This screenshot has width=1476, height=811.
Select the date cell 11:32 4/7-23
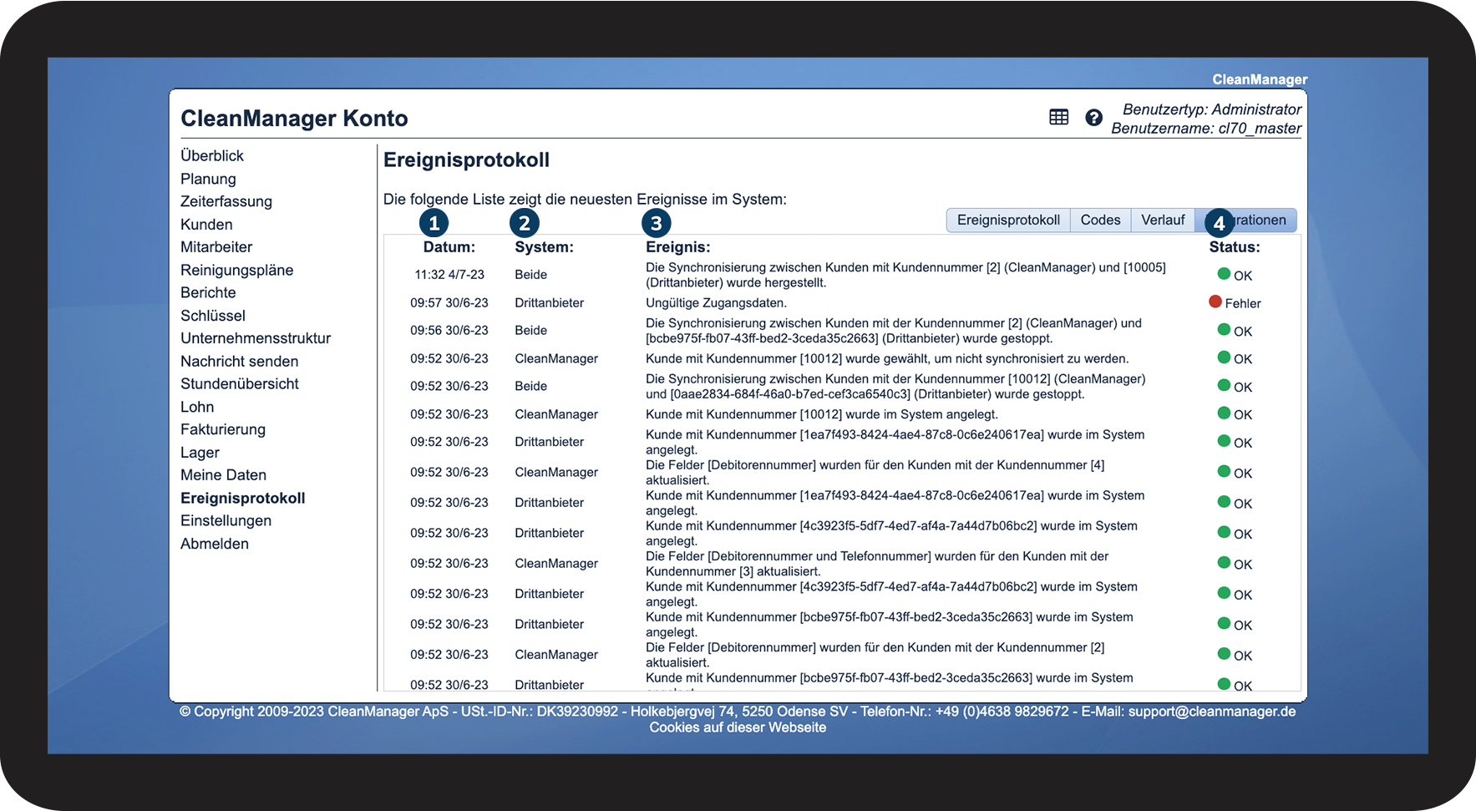pos(449,275)
